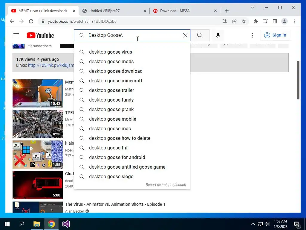Close the Download - MEGA tab
Image resolution: width=306 pixels, height=230 pixels.
pos(215,11)
